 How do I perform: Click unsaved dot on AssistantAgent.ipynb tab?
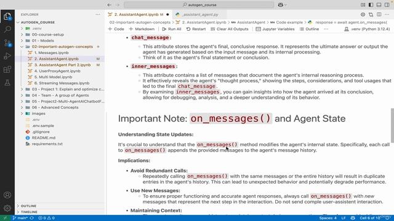tap(167, 15)
